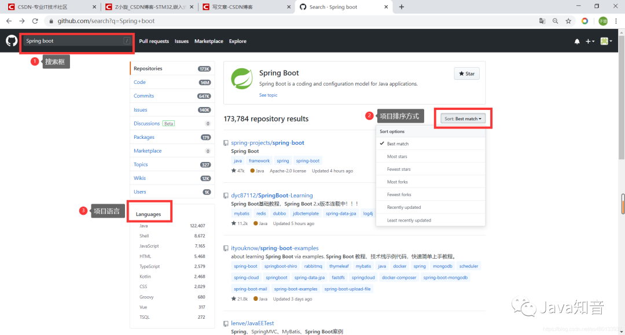Close the CSDN-专业IT技术社区 tab
This screenshot has width=625, height=335.
pos(94,7)
